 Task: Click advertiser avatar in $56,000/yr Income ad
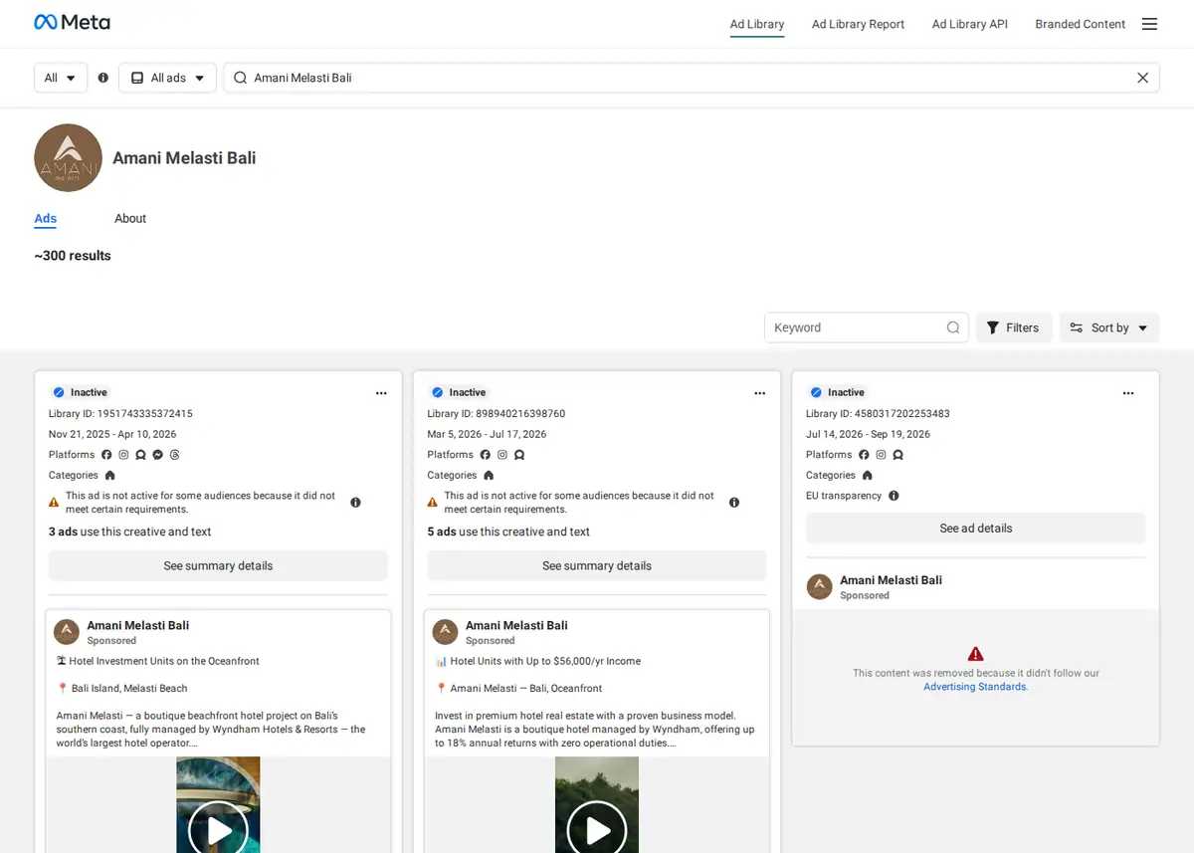tap(446, 632)
